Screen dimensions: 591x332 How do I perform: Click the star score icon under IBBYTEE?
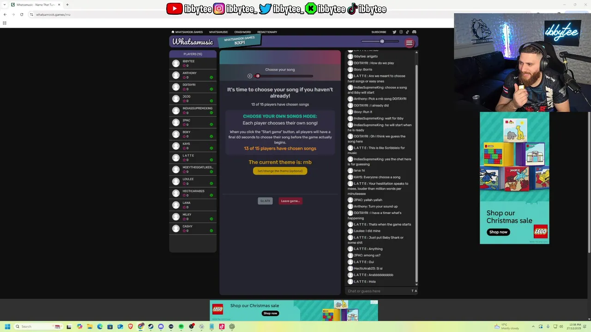tap(184, 65)
